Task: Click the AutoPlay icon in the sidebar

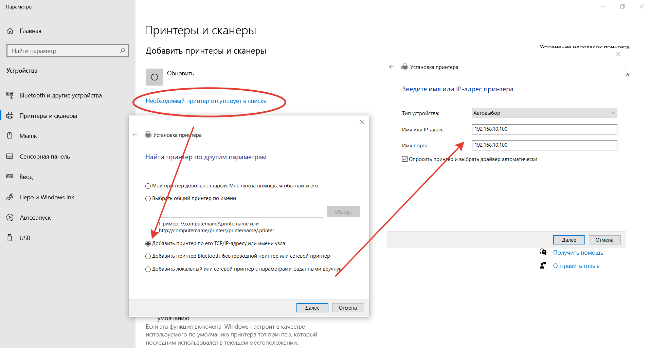Action: (10, 217)
